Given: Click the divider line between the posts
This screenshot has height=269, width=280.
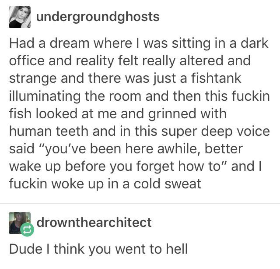Looking at the screenshot, I should click(140, 203).
